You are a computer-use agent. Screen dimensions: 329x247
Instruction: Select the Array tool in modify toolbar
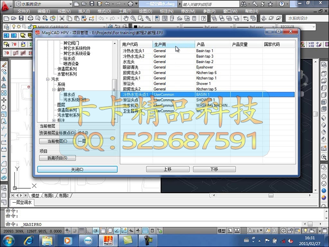click(4, 93)
